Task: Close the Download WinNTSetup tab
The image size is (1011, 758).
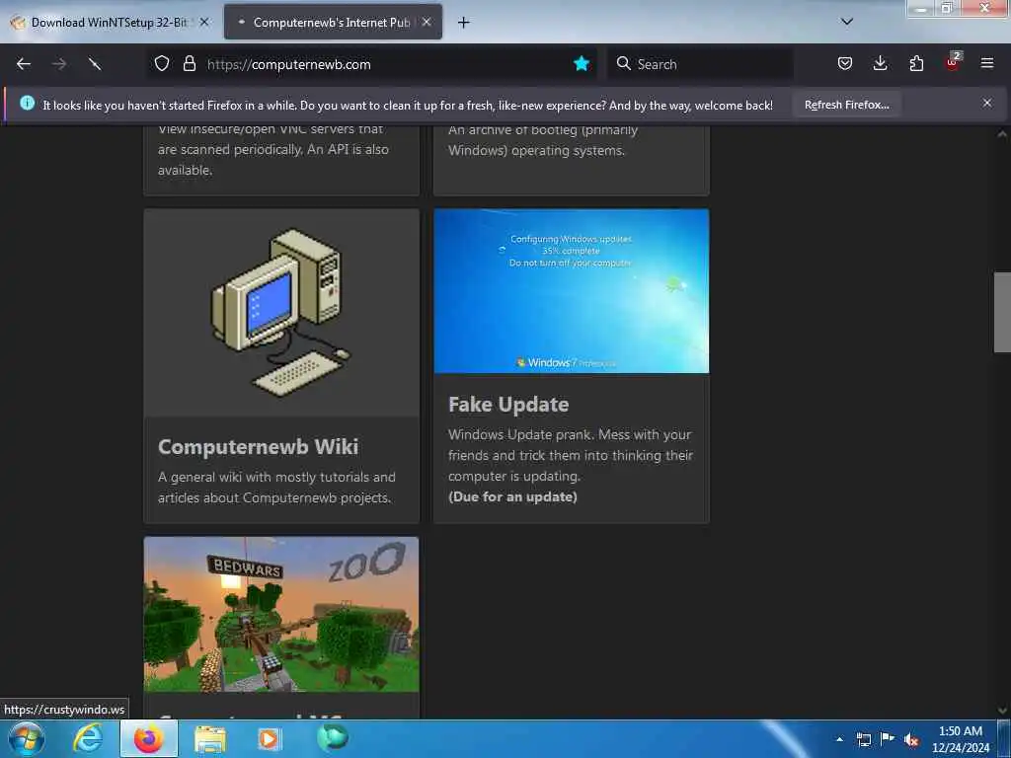Action: (x=203, y=22)
